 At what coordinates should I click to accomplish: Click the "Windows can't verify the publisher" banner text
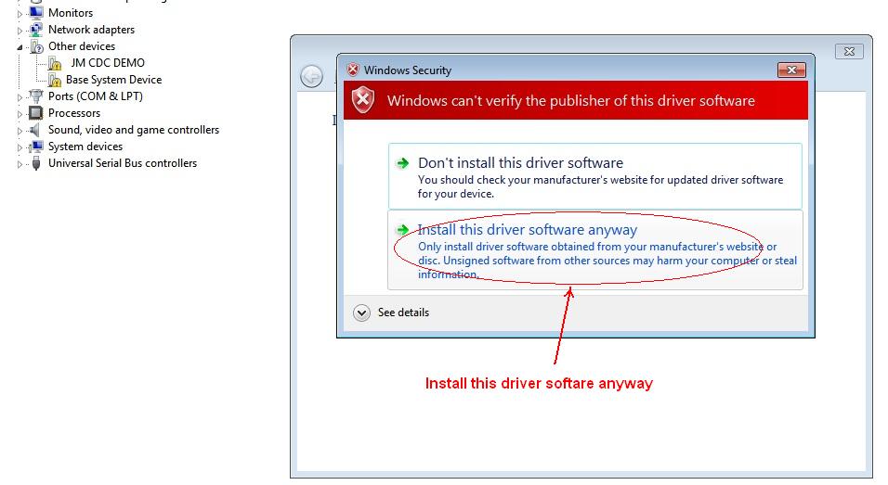pos(571,101)
